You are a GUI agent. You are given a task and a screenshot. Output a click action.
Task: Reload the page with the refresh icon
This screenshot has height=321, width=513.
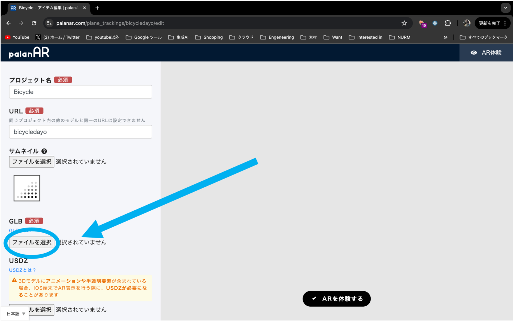(34, 23)
